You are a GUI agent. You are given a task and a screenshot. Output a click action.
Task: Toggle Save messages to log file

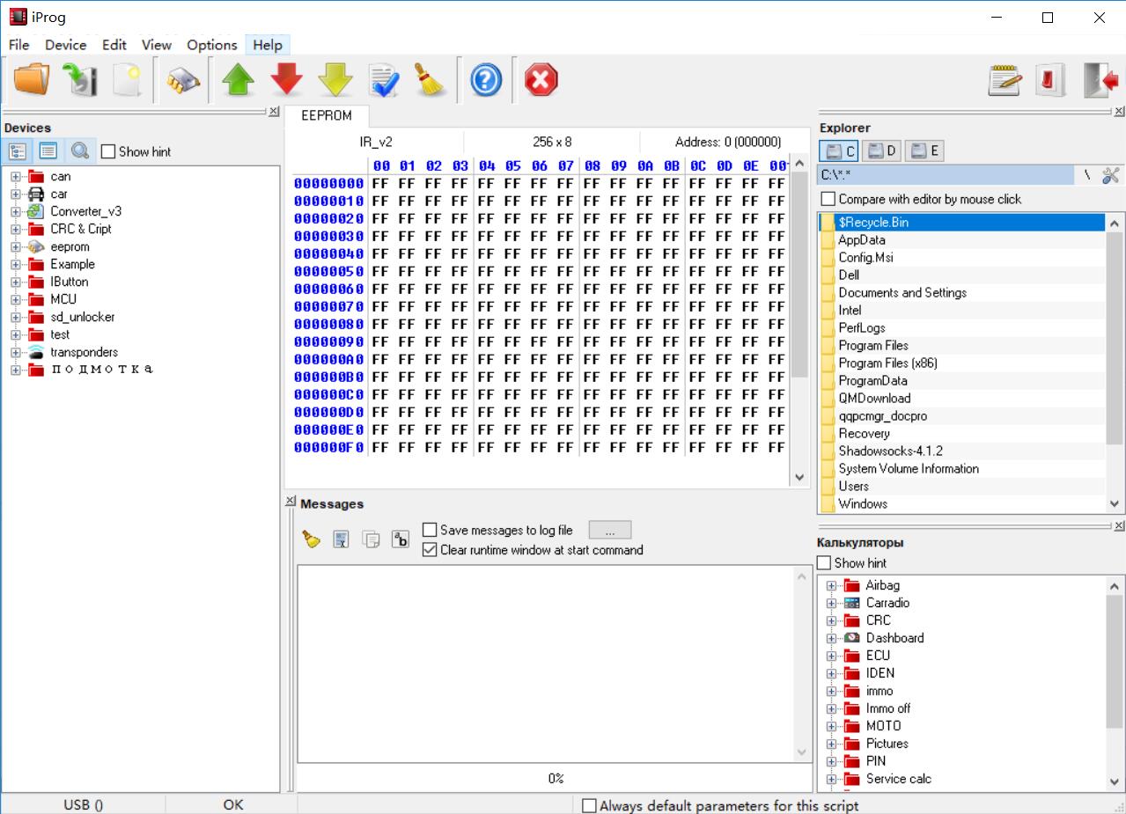[430, 530]
